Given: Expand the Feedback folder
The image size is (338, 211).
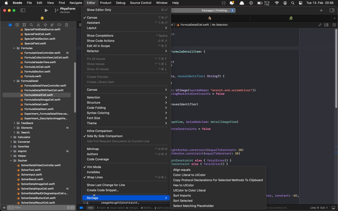Looking at the screenshot, I should 14,123.
